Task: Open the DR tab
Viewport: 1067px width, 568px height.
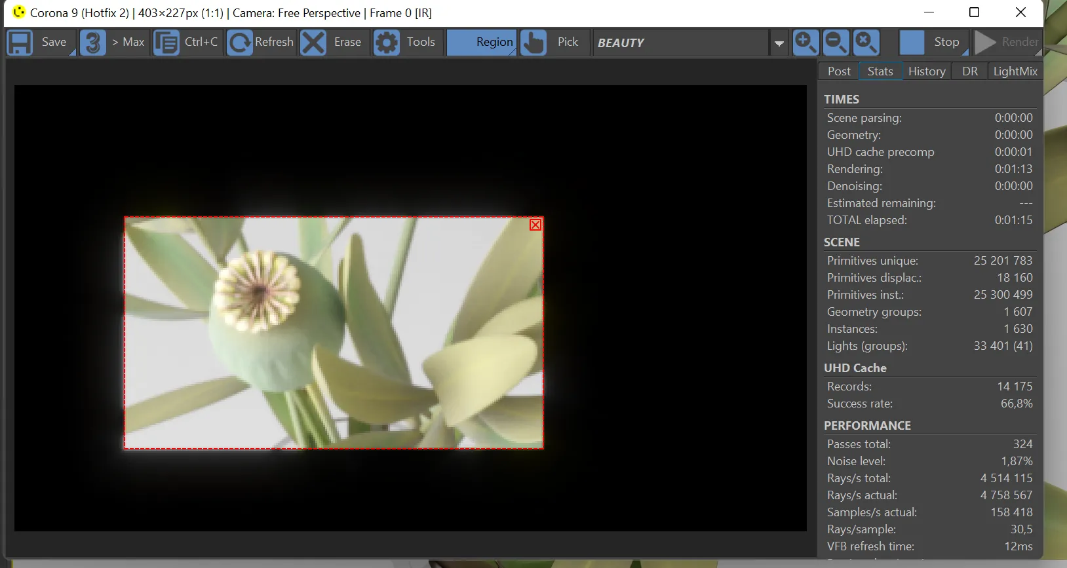Action: point(970,71)
